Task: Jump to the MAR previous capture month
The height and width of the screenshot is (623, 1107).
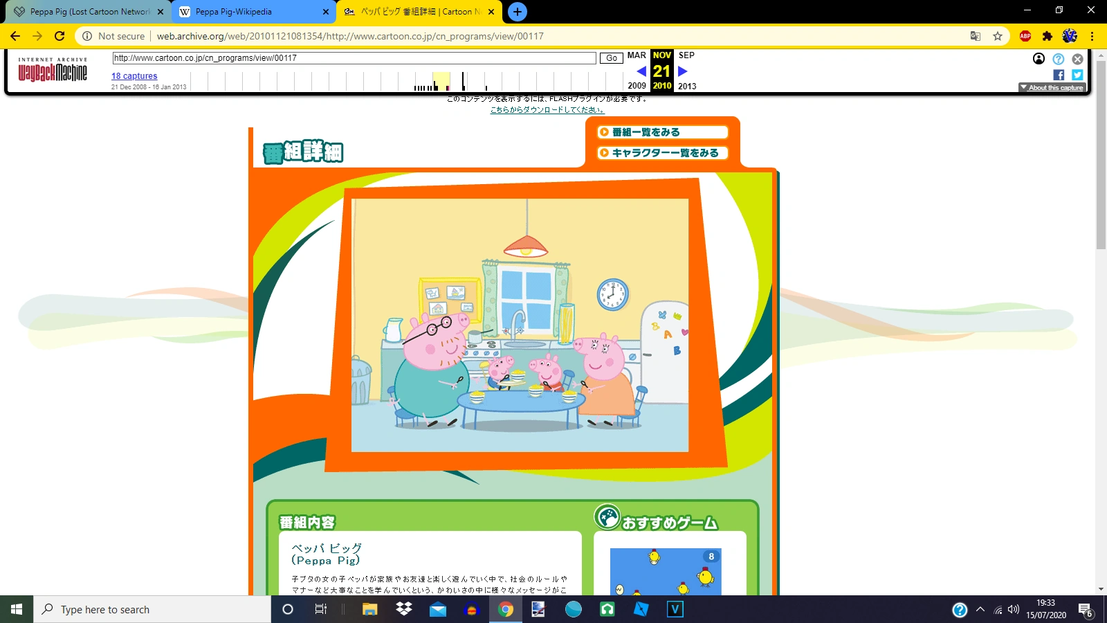Action: pos(637,55)
